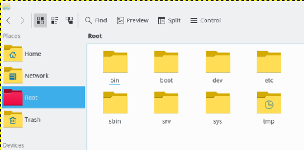The width and height of the screenshot is (304, 150).
Task: Go forward with the right arrow
Action: (x=23, y=20)
